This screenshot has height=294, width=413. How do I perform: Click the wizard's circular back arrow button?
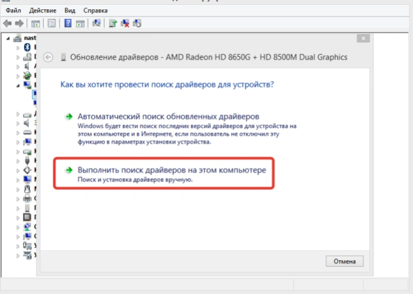tap(48, 57)
